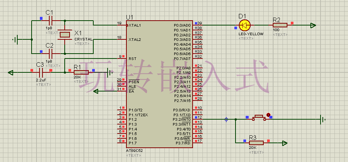Viewport: 348px width, 162px height.
Task: Click the P0.0/AD0 pin label
Action: click(182, 25)
